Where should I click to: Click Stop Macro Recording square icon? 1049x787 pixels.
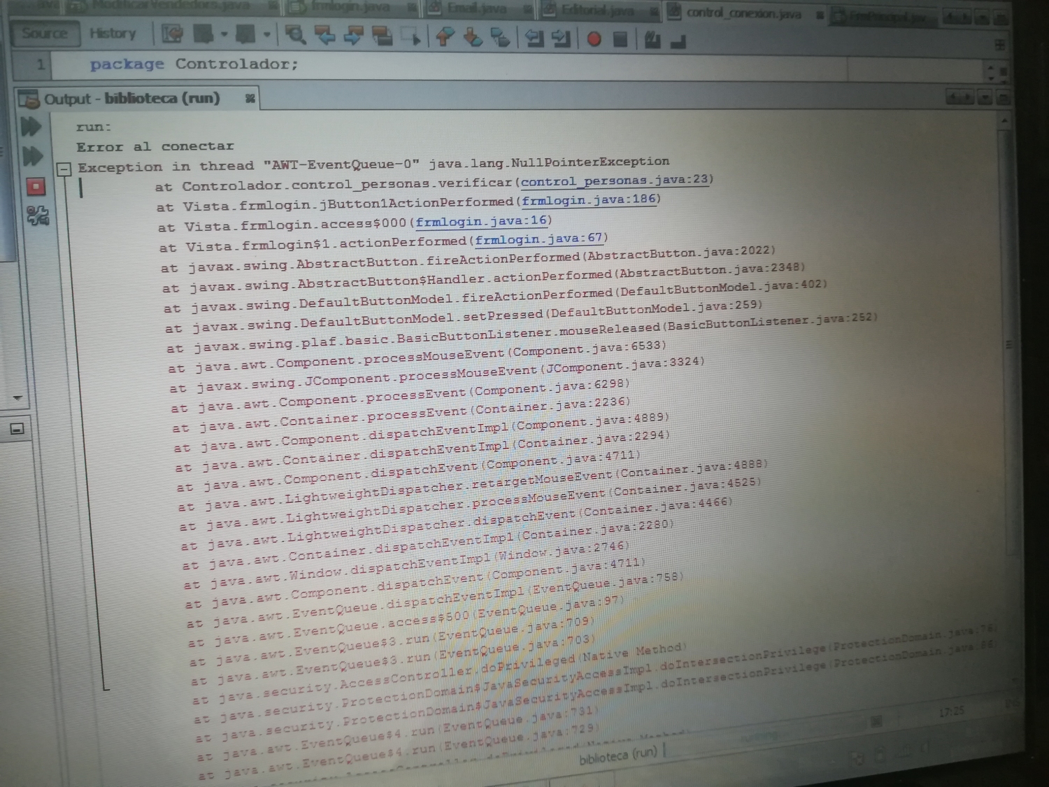tap(620, 39)
